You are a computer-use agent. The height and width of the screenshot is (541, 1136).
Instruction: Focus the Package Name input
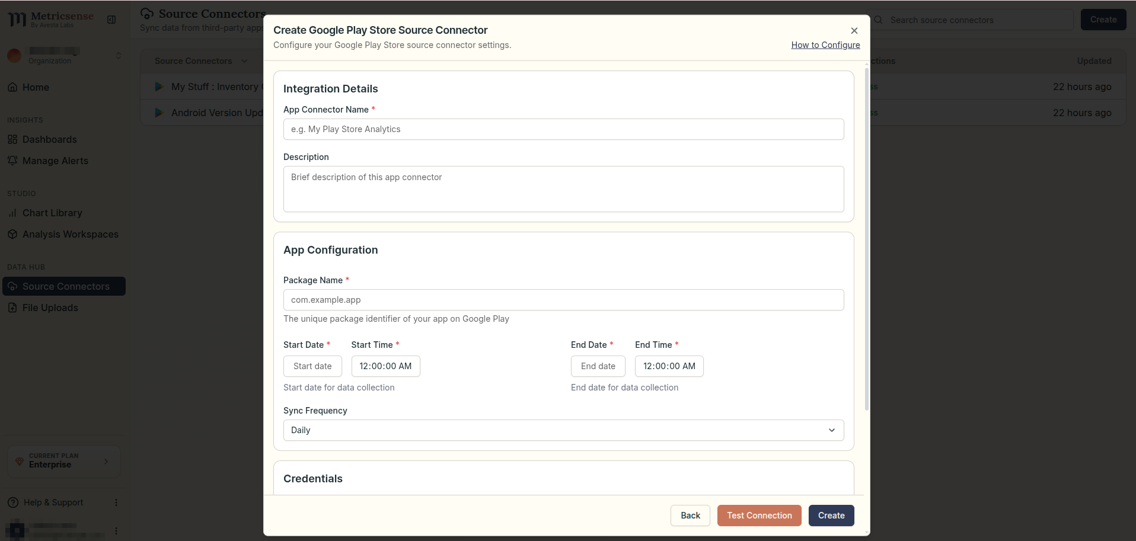[x=563, y=300]
